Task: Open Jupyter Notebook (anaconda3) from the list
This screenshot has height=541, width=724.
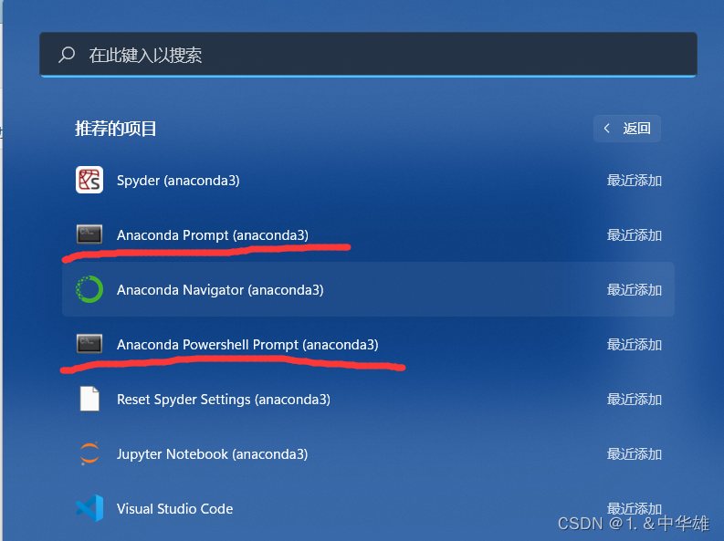Action: pos(213,454)
